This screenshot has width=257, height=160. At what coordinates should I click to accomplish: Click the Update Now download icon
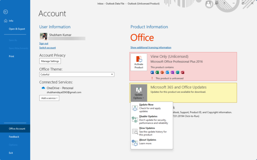point(135,108)
